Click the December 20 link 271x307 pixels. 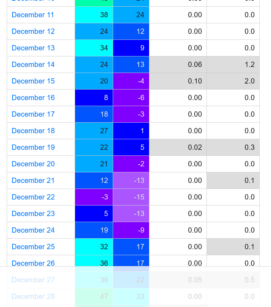33,164
